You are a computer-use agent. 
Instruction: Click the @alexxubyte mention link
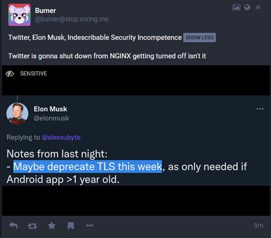(61, 138)
